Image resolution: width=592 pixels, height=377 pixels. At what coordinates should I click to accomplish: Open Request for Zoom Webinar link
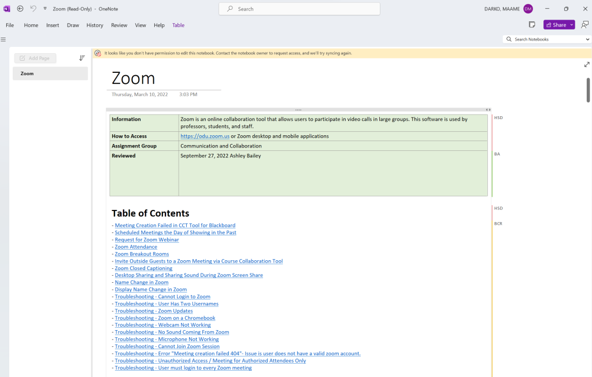pos(147,240)
